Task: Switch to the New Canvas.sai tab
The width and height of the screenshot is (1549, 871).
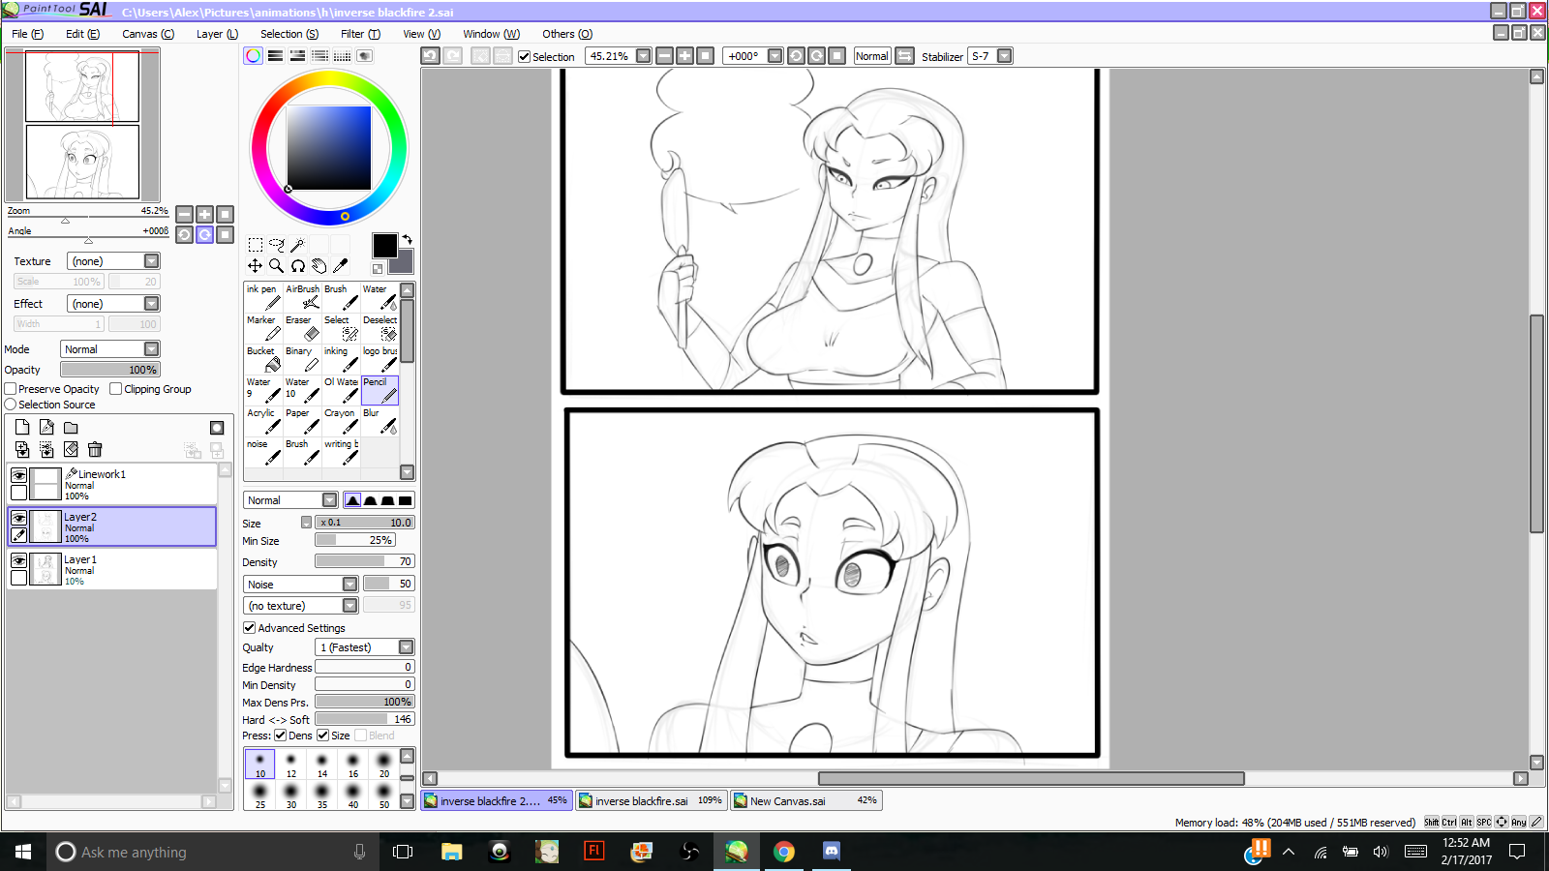Action: [x=805, y=801]
